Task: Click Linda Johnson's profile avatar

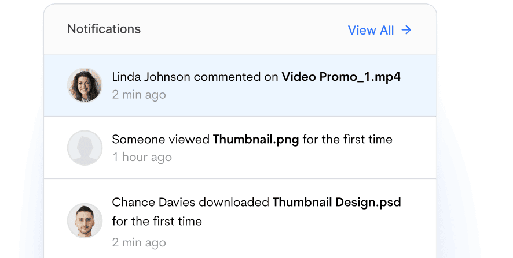Action: [85, 85]
